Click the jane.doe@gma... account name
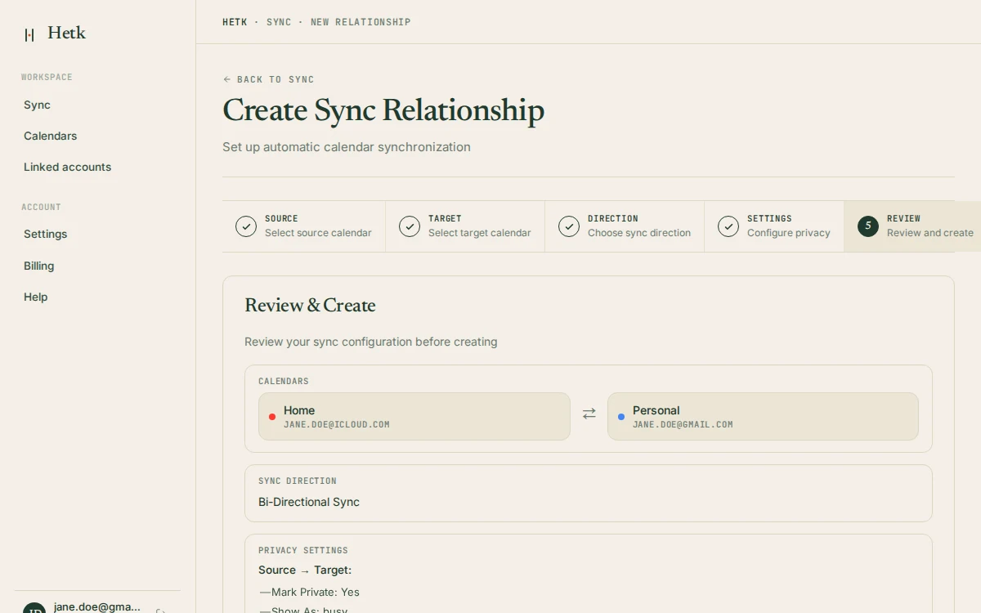Viewport: 981px width, 613px height. pos(97,607)
